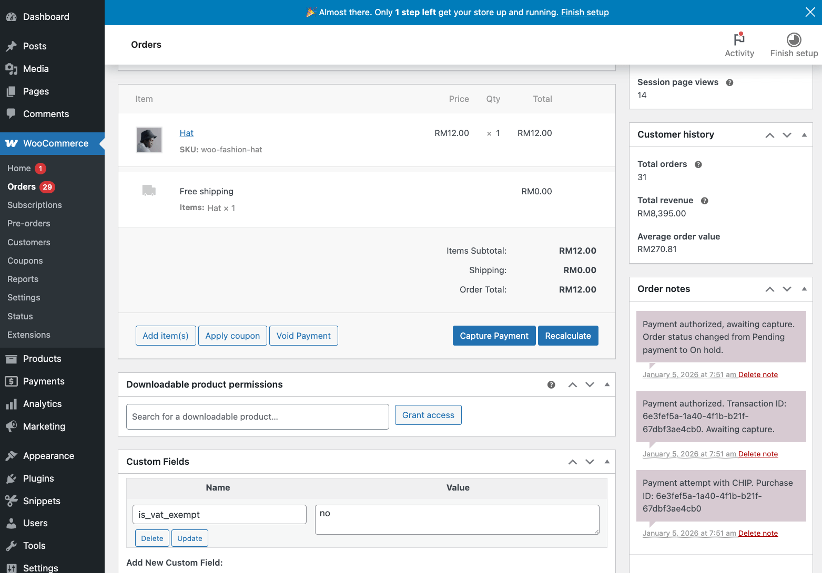Click the downloadable product search field
This screenshot has height=573, width=822.
[257, 416]
